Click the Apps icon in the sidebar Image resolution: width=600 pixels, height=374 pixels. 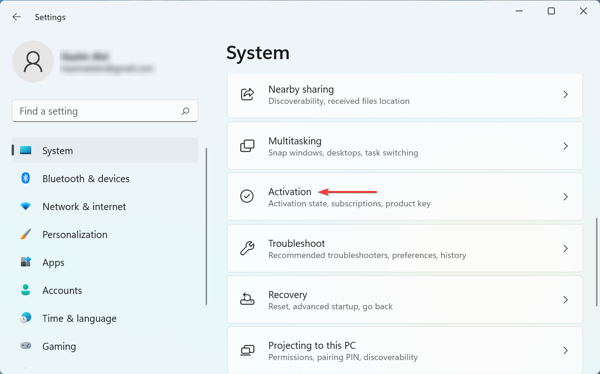click(x=25, y=262)
